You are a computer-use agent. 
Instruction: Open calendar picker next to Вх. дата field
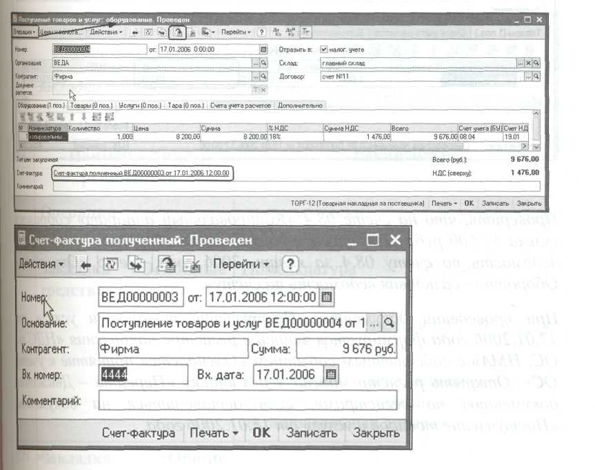point(331,375)
